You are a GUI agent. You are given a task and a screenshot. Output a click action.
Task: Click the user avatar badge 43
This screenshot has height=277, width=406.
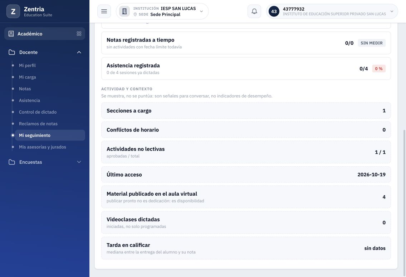[274, 11]
